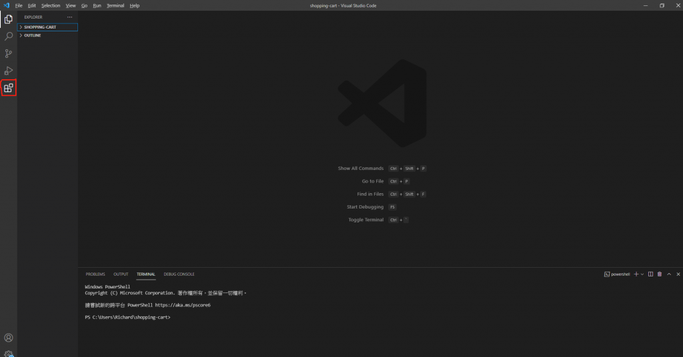Click the EXPLORER panel title

[33, 17]
